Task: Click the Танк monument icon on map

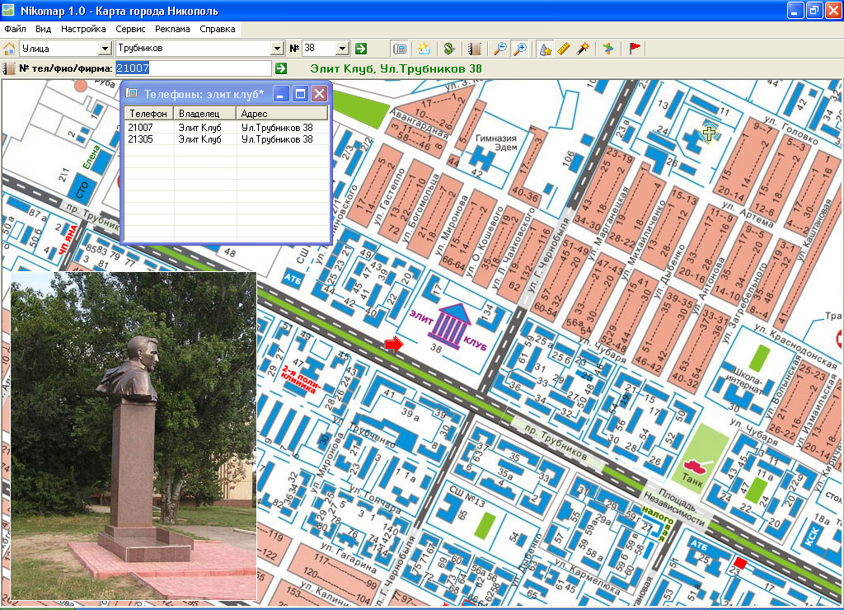Action: pyautogui.click(x=697, y=465)
